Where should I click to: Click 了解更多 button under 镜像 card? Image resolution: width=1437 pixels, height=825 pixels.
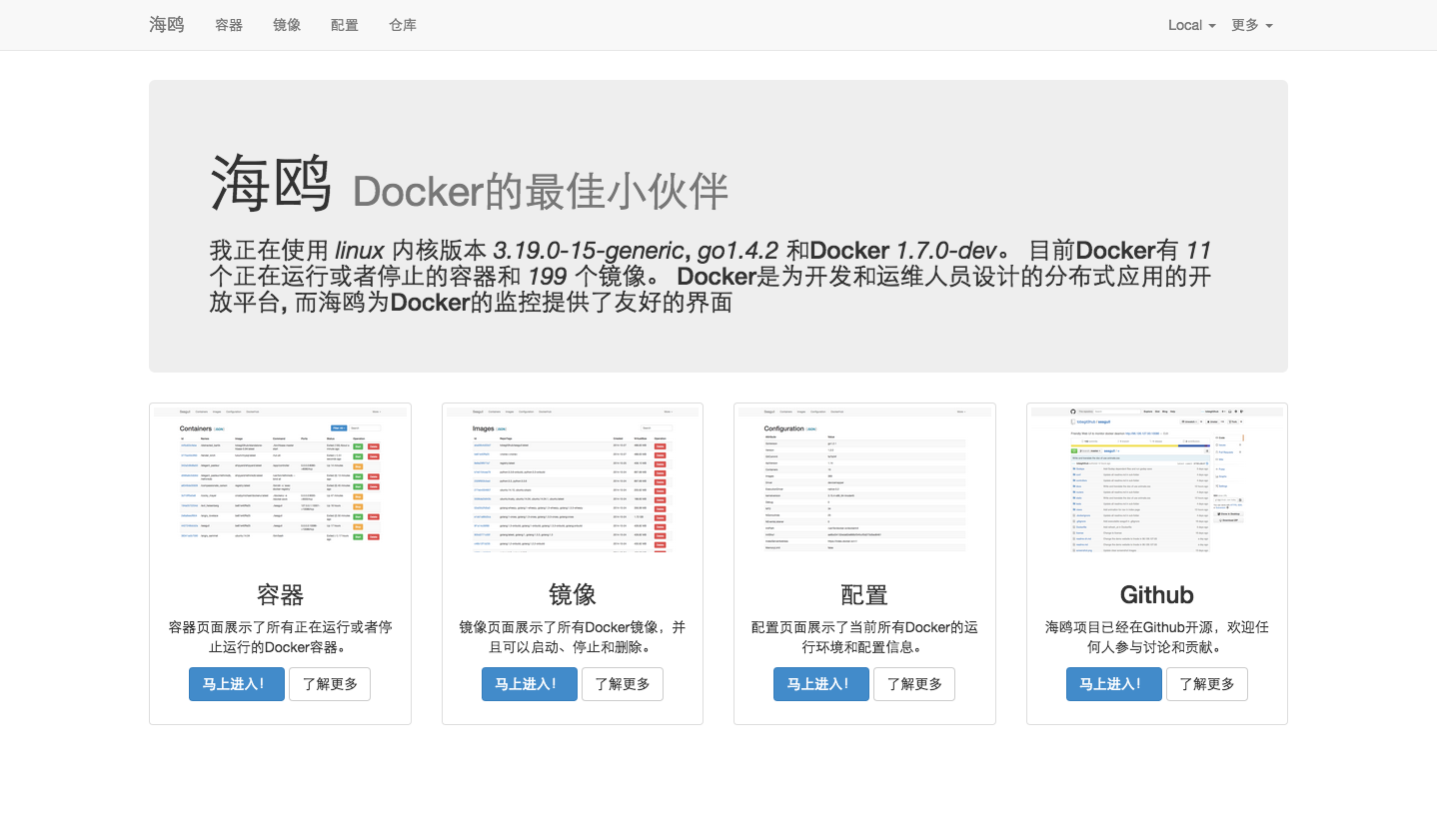tap(623, 684)
